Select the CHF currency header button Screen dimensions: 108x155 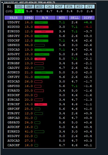coord(60,7)
